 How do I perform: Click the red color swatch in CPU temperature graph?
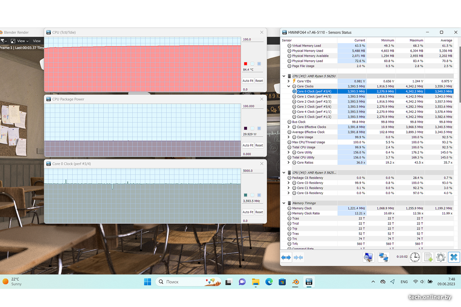tap(246, 64)
